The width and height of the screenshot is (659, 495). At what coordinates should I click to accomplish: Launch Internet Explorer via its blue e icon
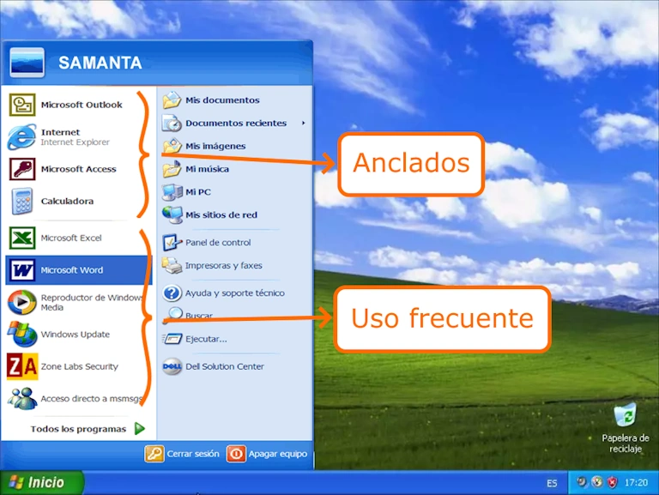click(21, 136)
